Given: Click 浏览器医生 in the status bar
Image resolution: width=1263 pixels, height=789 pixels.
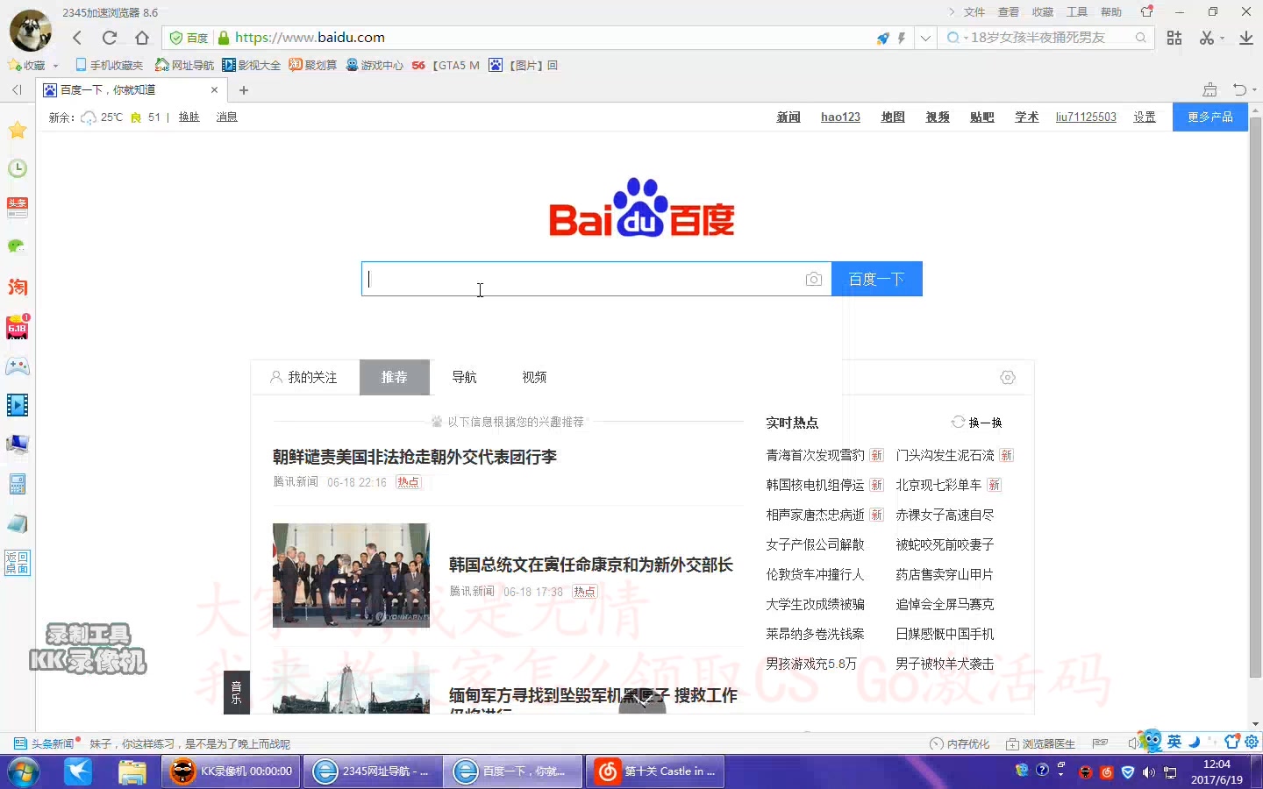Looking at the screenshot, I should click(1040, 744).
